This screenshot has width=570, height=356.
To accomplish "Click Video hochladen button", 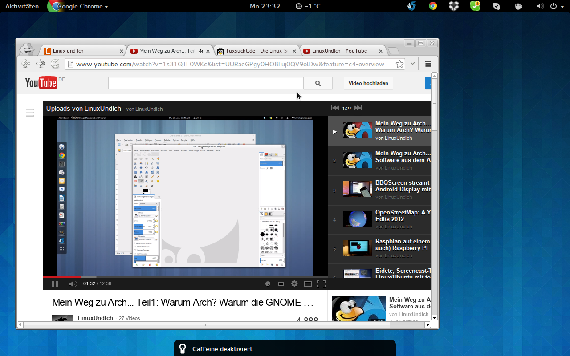I will (x=368, y=83).
